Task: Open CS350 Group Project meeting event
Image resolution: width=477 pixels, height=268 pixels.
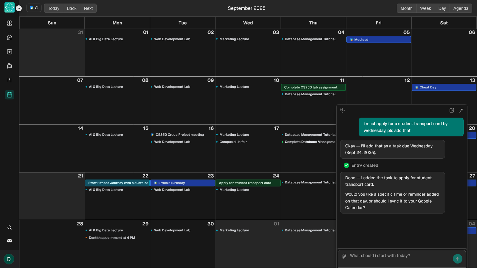Action: (179, 135)
